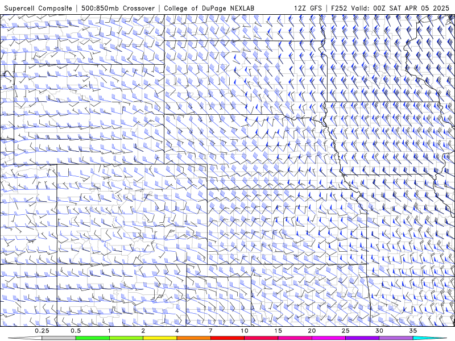Click the '4' scale value
The image size is (455, 341).
coord(177,331)
